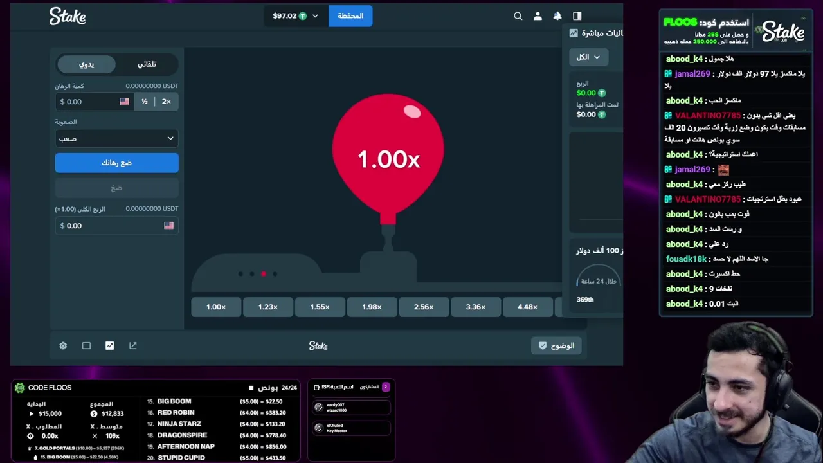
Task: Click the "369th" rank text
Action: click(x=585, y=300)
